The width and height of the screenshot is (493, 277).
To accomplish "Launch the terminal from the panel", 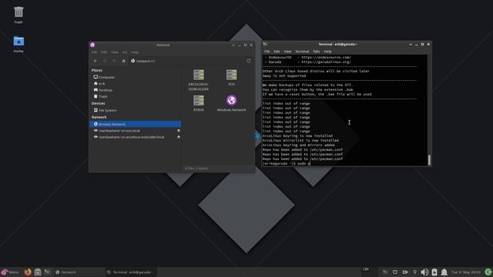I will (47, 272).
